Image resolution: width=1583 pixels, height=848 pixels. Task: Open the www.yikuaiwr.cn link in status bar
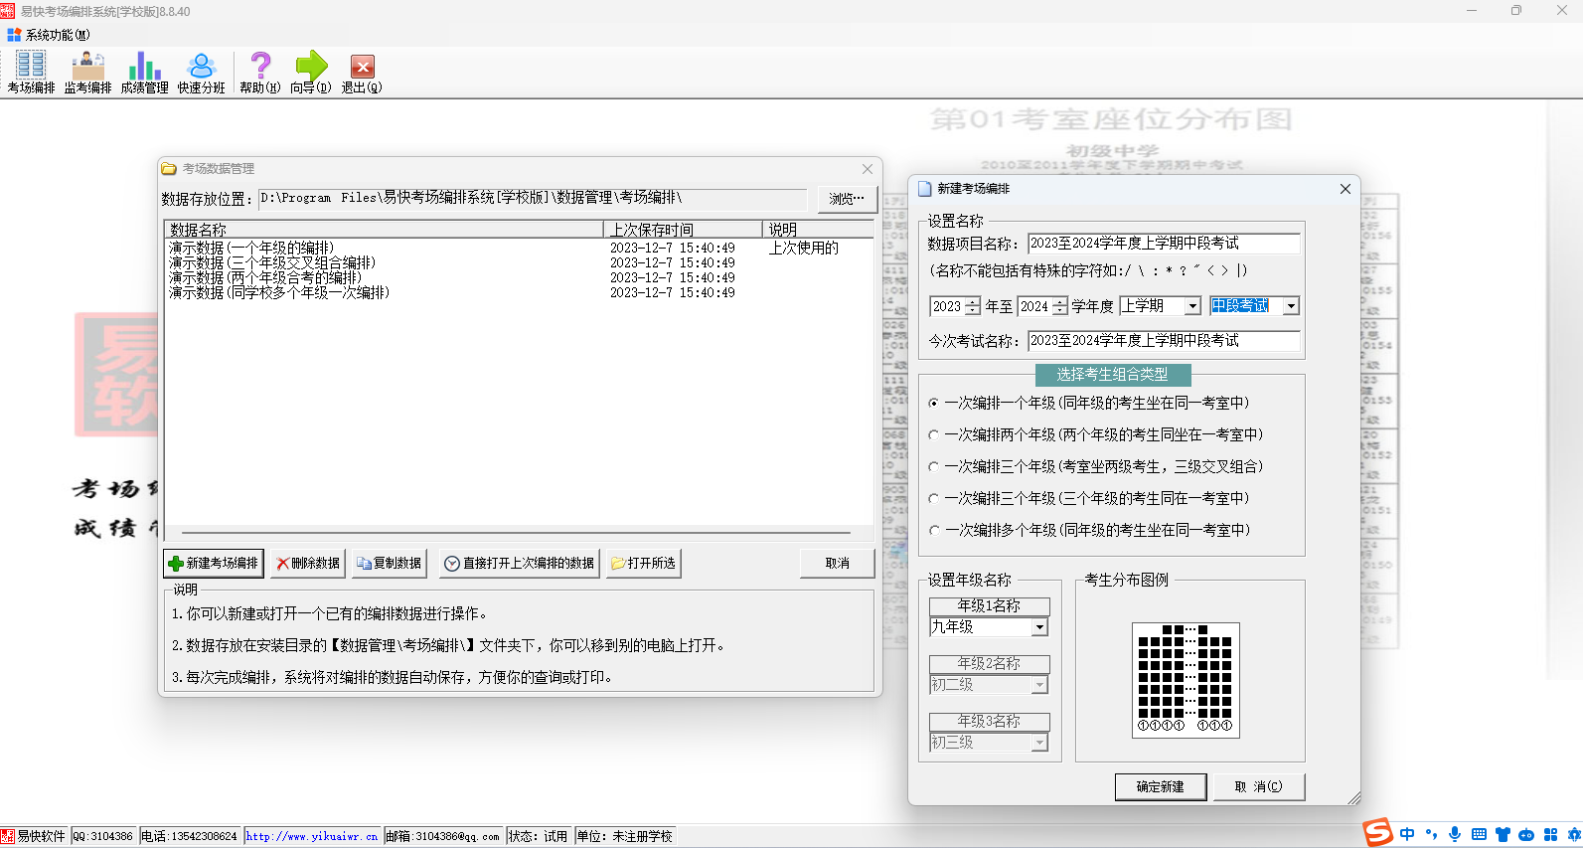312,836
